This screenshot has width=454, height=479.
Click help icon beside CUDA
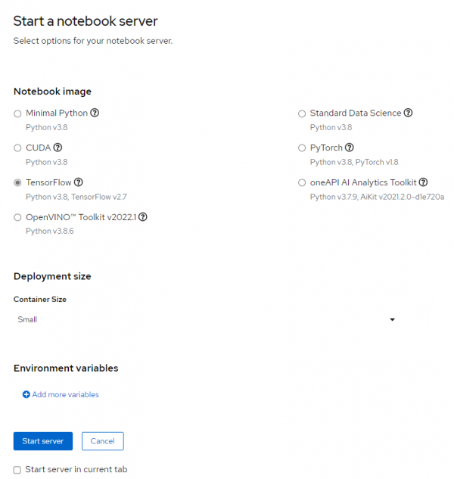pyautogui.click(x=58, y=148)
